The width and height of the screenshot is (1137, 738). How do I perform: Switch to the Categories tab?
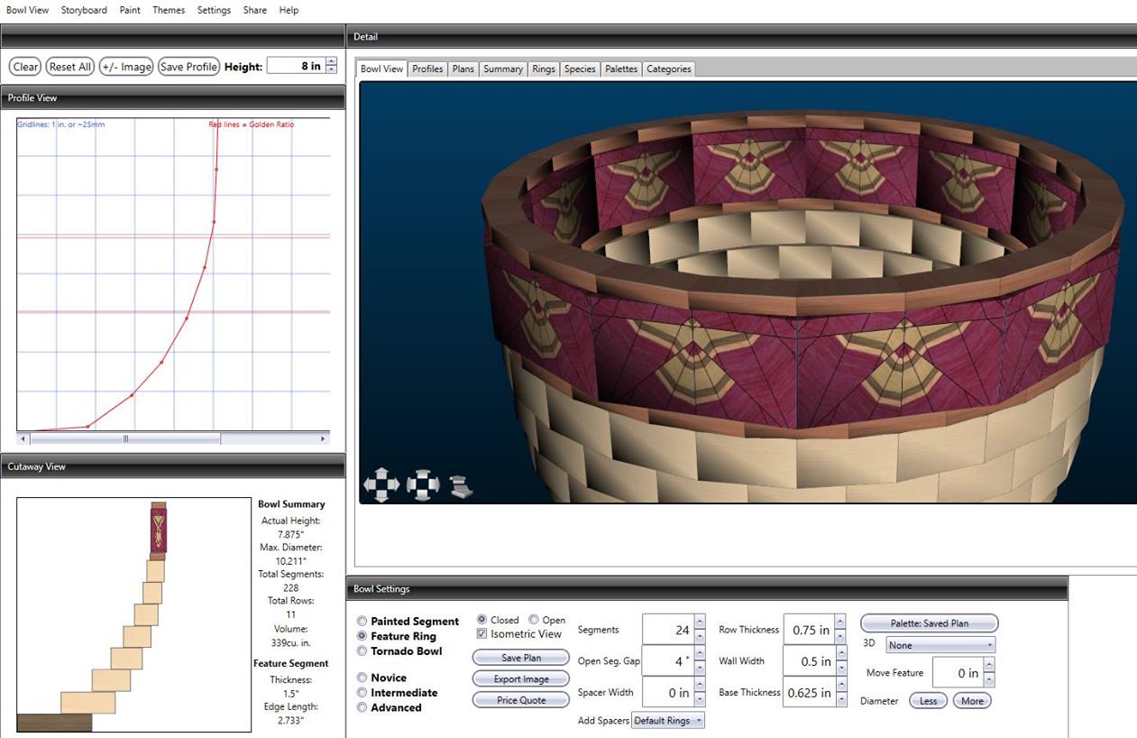coord(669,69)
